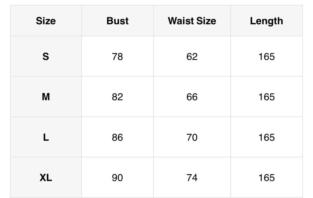Viewport: 313px width, 198px height.
Task: Click the Waist Size column header
Action: pos(192,21)
